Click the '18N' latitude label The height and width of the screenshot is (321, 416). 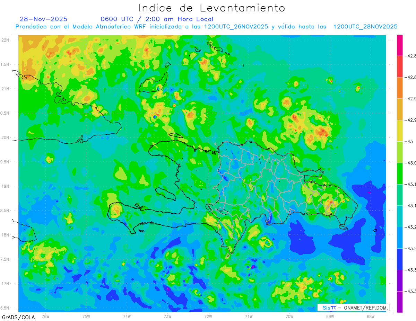(x=5, y=235)
